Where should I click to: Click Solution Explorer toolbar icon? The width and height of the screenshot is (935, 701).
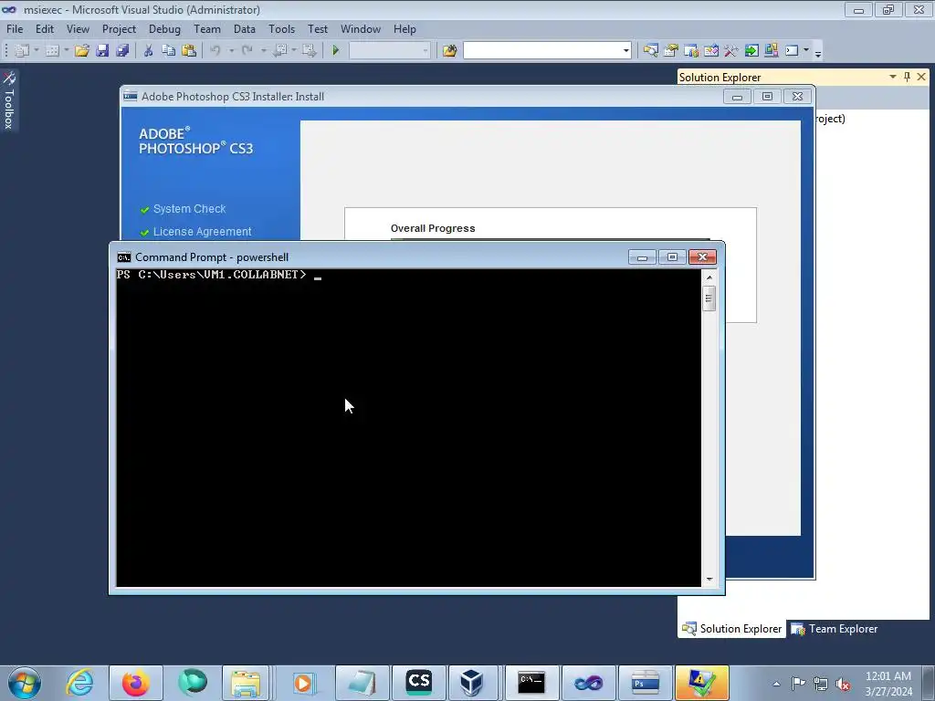(x=650, y=51)
